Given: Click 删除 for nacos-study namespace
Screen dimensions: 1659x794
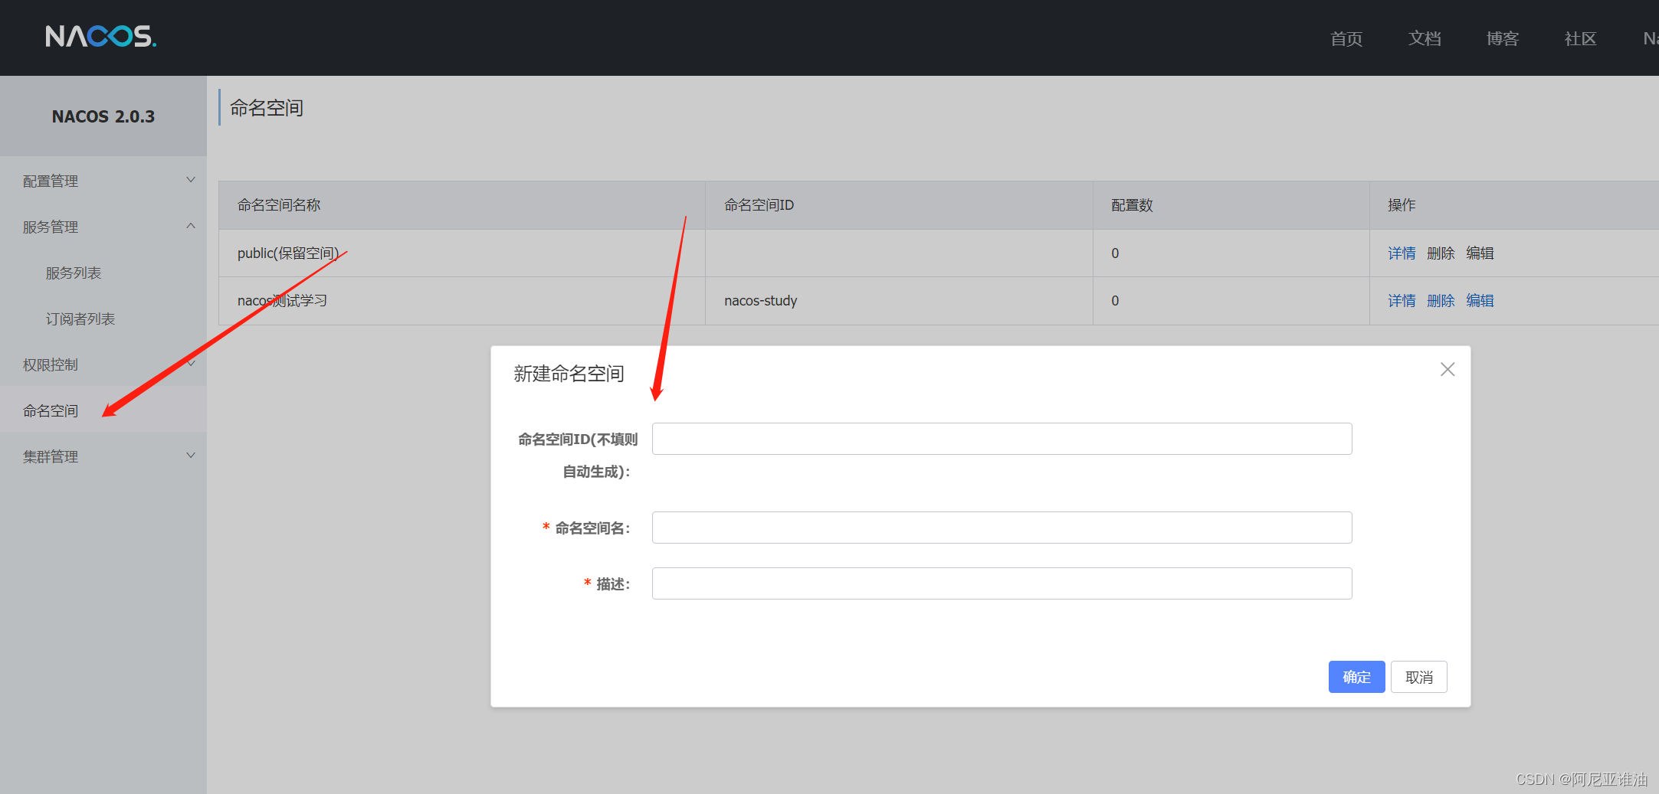Looking at the screenshot, I should point(1441,301).
